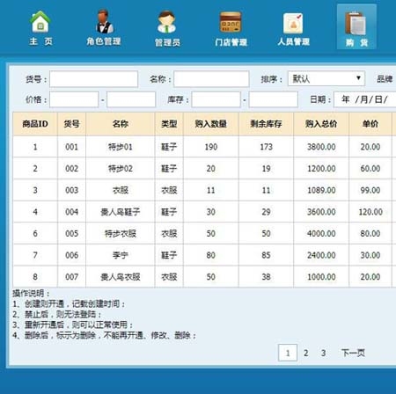This screenshot has height=394, width=396.
Task: Go to page 3 in pagination
Action: pos(323,353)
